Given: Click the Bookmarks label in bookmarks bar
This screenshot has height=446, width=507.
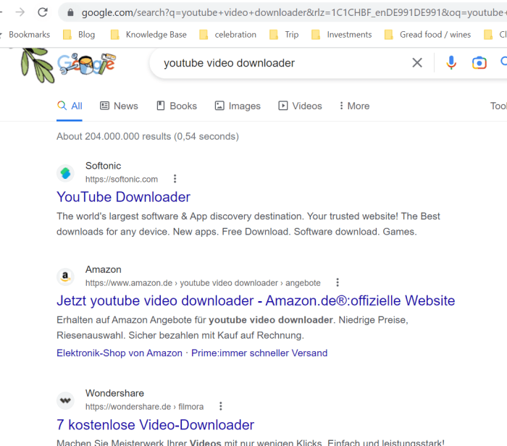Looking at the screenshot, I should tap(29, 35).
